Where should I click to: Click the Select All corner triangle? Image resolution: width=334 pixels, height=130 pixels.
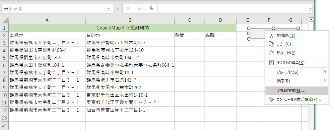pyautogui.click(x=5, y=20)
